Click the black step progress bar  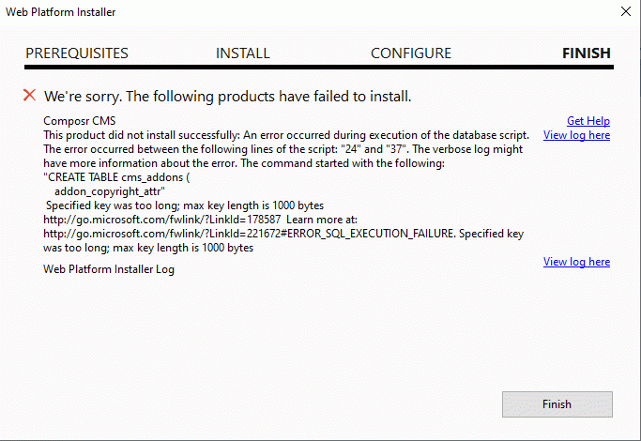(x=319, y=67)
